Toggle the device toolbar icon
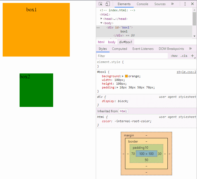Viewport: 197px width, 179px height. (108, 4)
